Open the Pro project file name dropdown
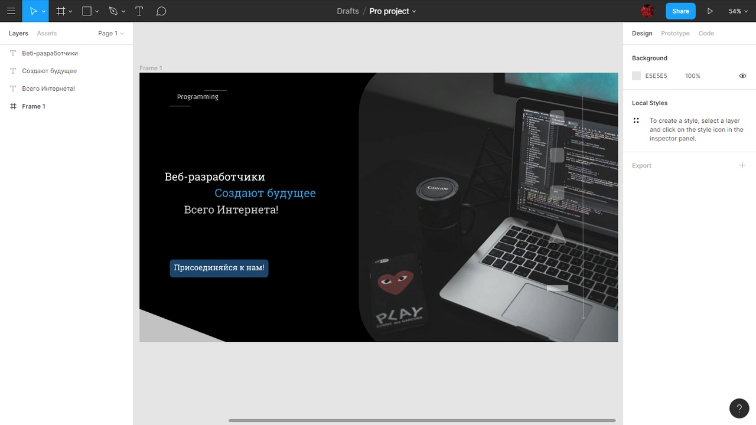Image resolution: width=756 pixels, height=425 pixels. 393,11
